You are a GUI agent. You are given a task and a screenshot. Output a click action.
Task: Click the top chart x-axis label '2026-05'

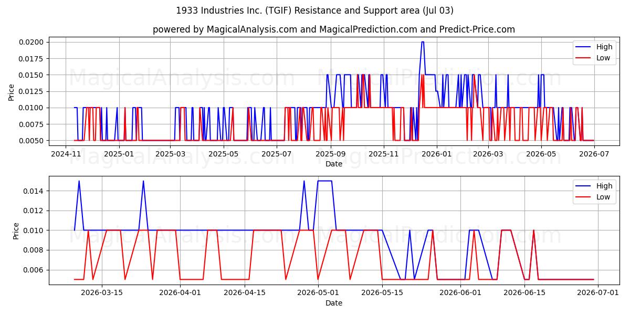pyautogui.click(x=541, y=154)
